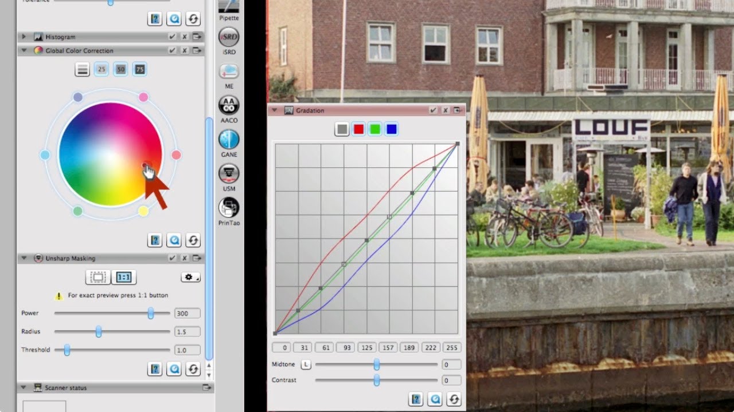Launch the PrinTao printing tool

pyautogui.click(x=229, y=208)
